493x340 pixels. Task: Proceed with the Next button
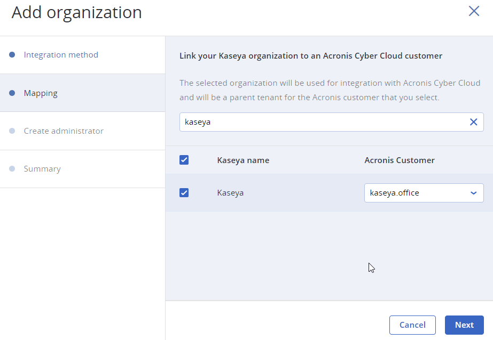464,325
